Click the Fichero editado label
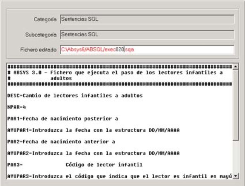Screen dimensions: 245x186 tap(38, 50)
